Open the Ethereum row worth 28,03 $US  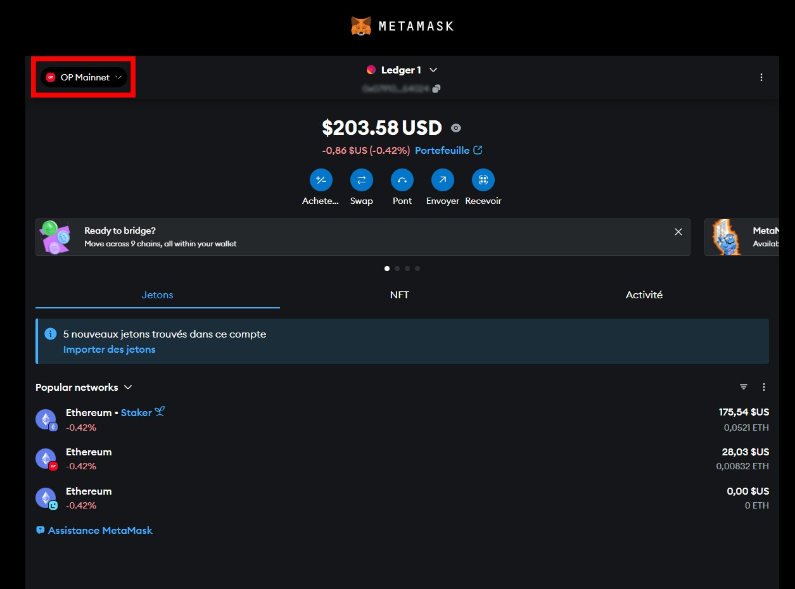pos(402,459)
